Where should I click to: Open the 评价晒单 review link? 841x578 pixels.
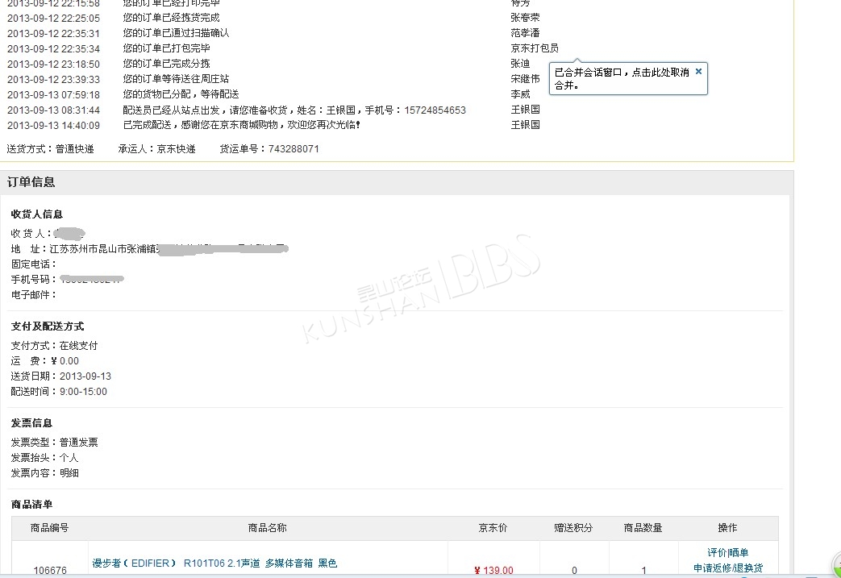click(728, 552)
